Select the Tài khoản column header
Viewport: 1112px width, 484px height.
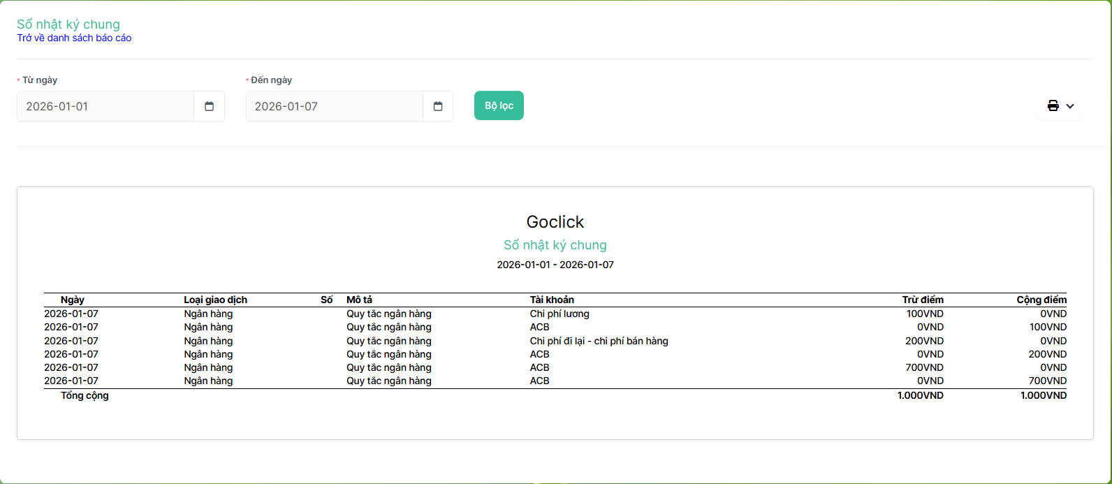pyautogui.click(x=552, y=300)
